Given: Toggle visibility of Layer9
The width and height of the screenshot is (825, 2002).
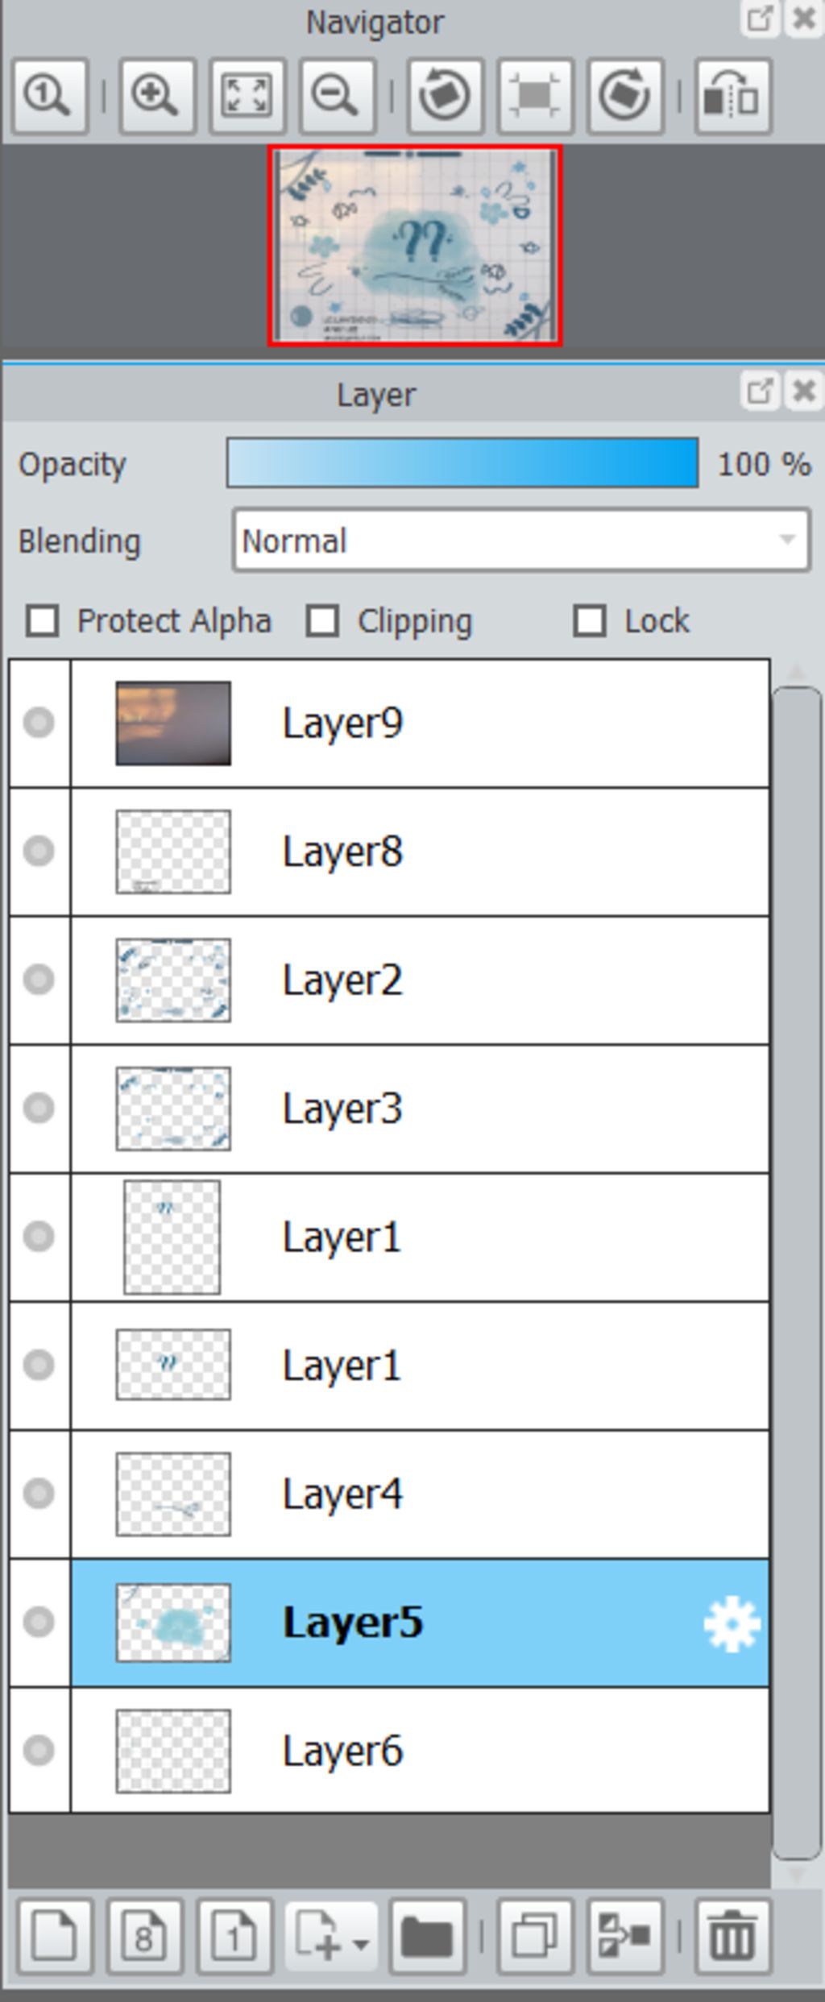Looking at the screenshot, I should pyautogui.click(x=39, y=723).
